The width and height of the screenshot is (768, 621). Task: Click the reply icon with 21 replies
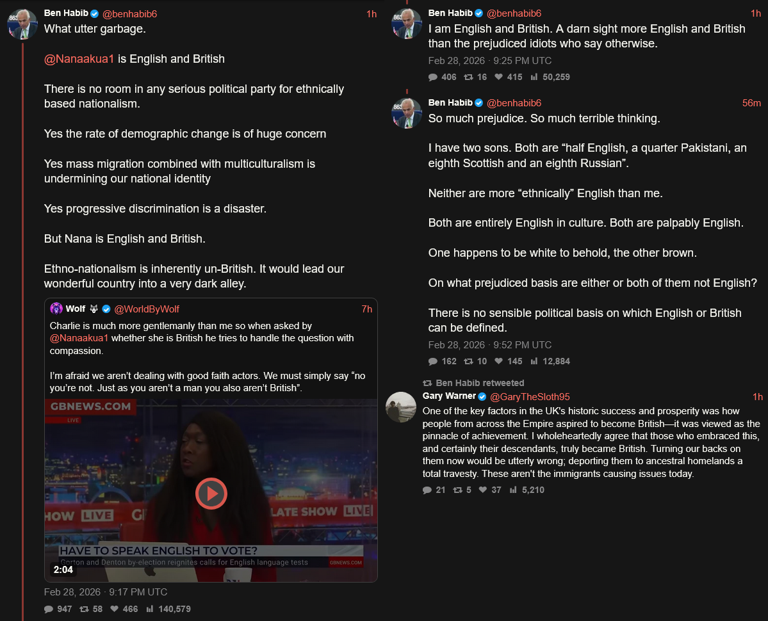[x=427, y=490]
